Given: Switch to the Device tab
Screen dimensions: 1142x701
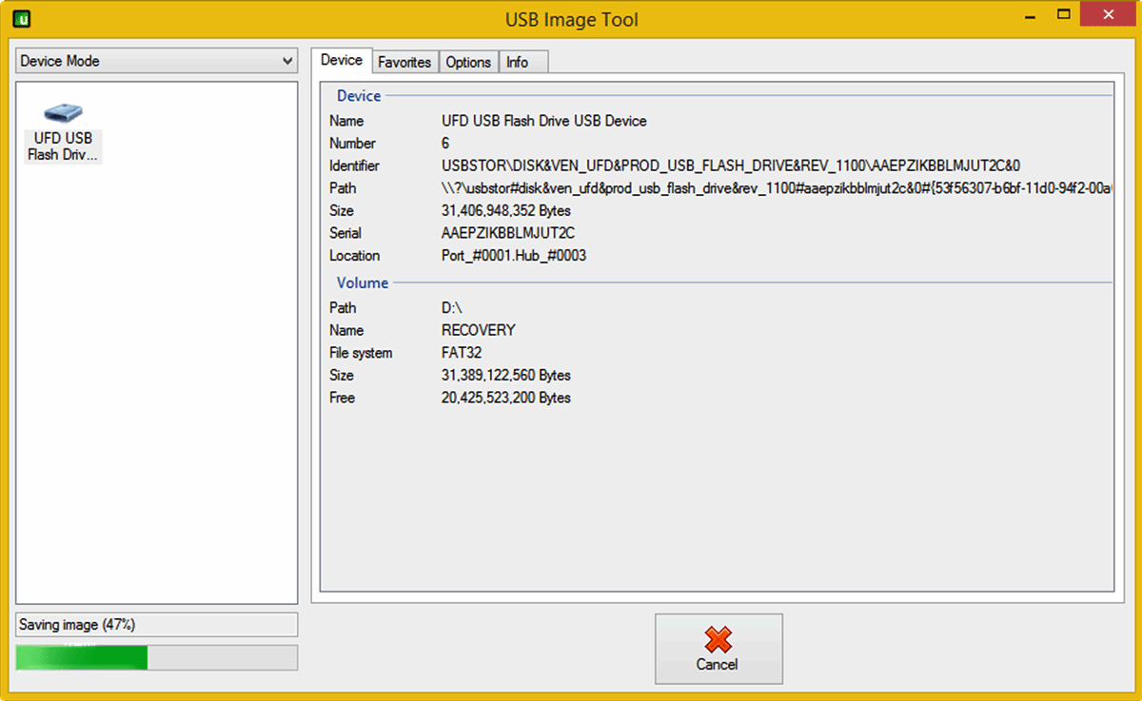Looking at the screenshot, I should coord(342,61).
